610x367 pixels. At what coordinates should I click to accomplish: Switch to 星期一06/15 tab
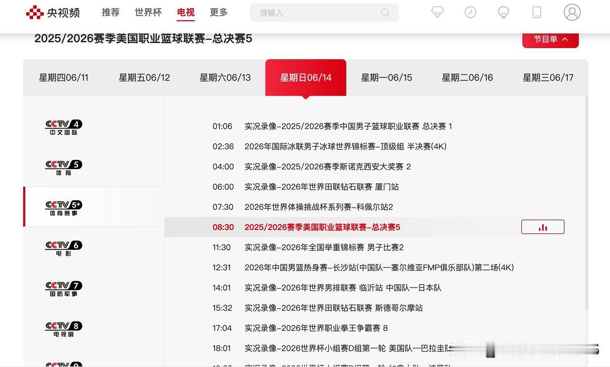coord(386,78)
